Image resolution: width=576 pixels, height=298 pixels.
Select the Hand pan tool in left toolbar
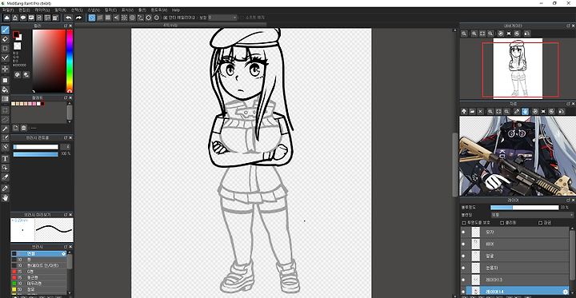click(5, 198)
